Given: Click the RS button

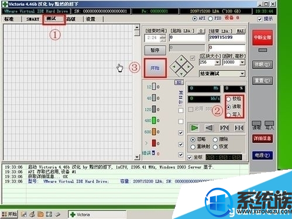Looking at the screenshot, I should click(179, 83).
